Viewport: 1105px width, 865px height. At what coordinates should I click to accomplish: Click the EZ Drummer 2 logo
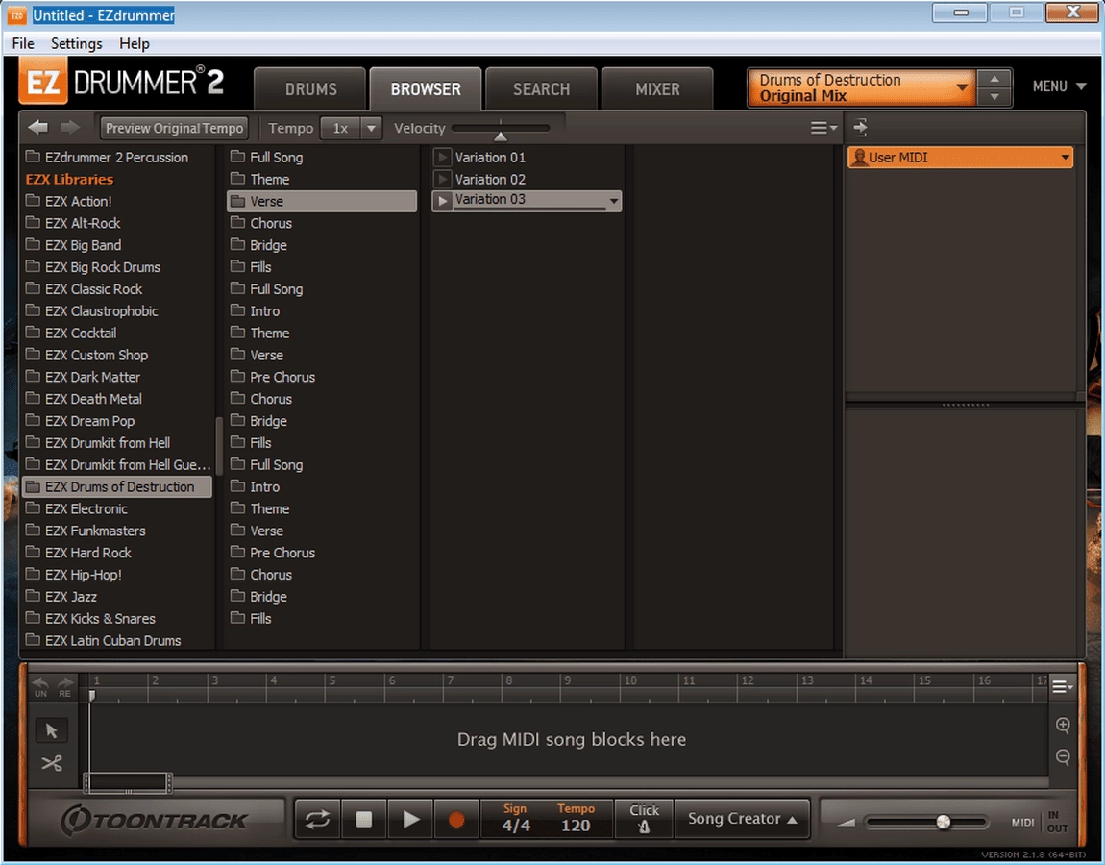tap(121, 83)
